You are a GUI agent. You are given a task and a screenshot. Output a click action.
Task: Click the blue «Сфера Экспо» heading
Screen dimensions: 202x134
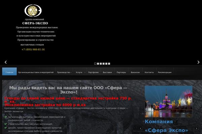pos(166,130)
